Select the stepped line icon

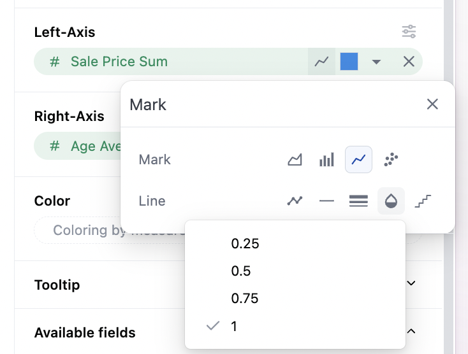click(423, 201)
